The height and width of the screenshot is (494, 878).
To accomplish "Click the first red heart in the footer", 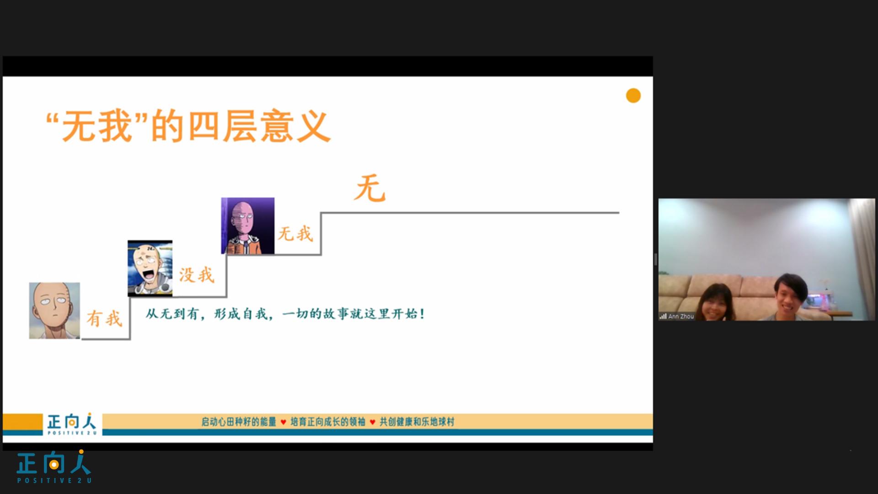I will point(284,422).
